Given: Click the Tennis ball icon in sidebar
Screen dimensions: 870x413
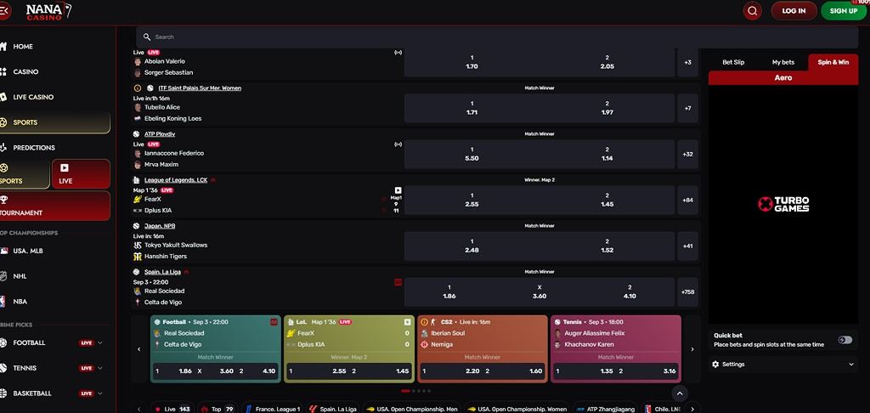Looking at the screenshot, I should tap(3, 368).
